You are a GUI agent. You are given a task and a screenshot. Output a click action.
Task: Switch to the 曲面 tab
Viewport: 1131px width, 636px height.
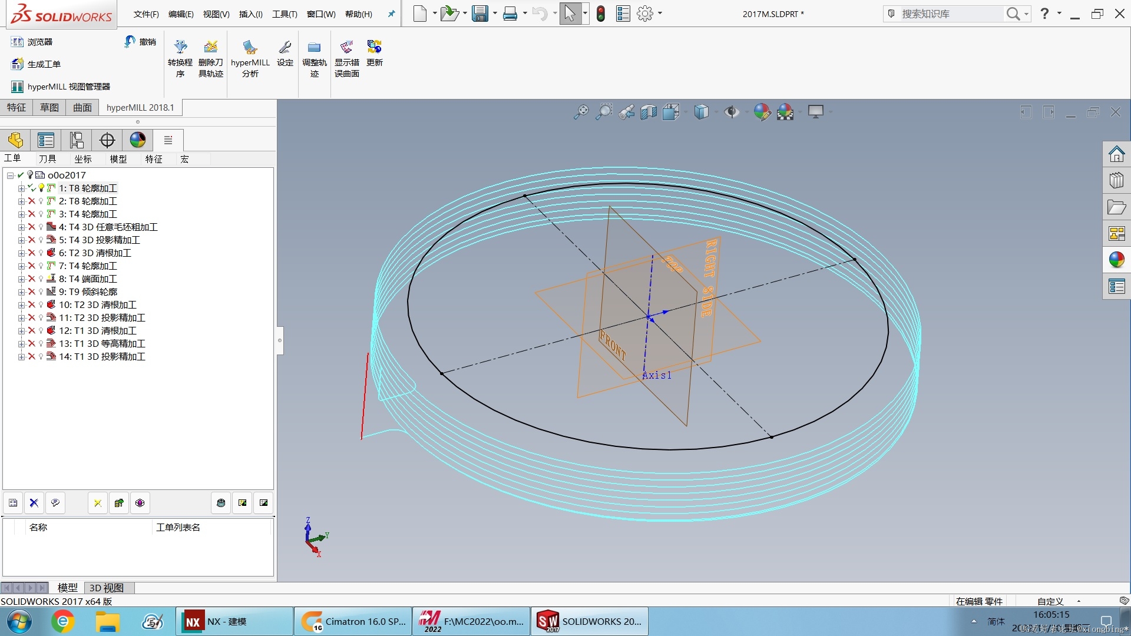(x=82, y=107)
